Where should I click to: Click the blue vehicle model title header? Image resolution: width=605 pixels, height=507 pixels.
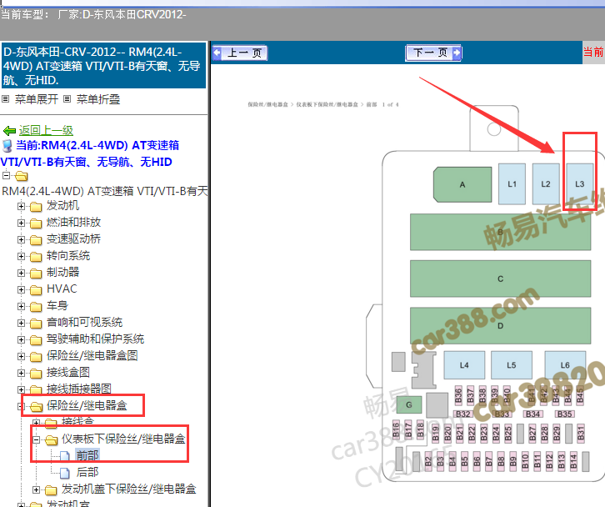pos(103,66)
